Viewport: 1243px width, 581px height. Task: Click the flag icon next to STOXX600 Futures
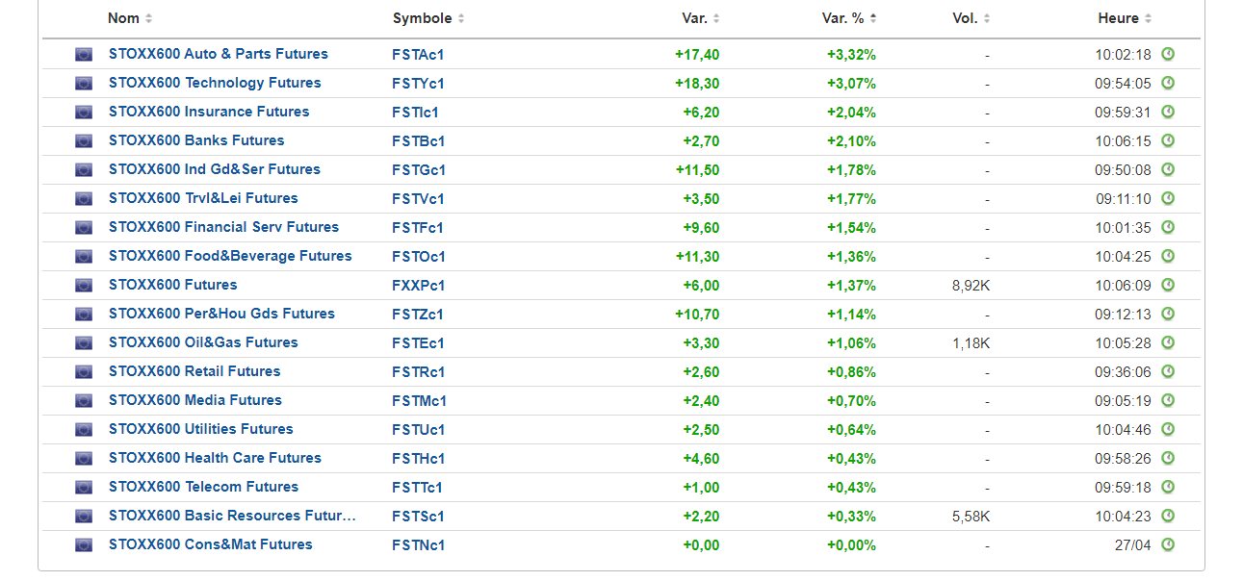click(84, 286)
